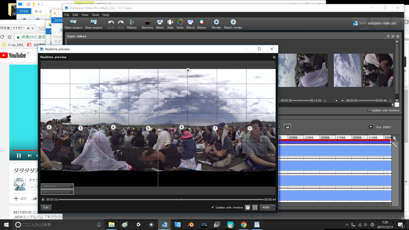Viewport: 409px width, 230px height.
Task: Open Windows Start menu
Action: pos(6,224)
